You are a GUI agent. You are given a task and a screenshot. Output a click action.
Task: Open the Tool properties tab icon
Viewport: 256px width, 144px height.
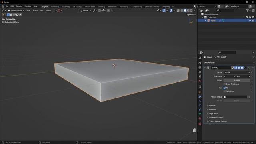200,58
